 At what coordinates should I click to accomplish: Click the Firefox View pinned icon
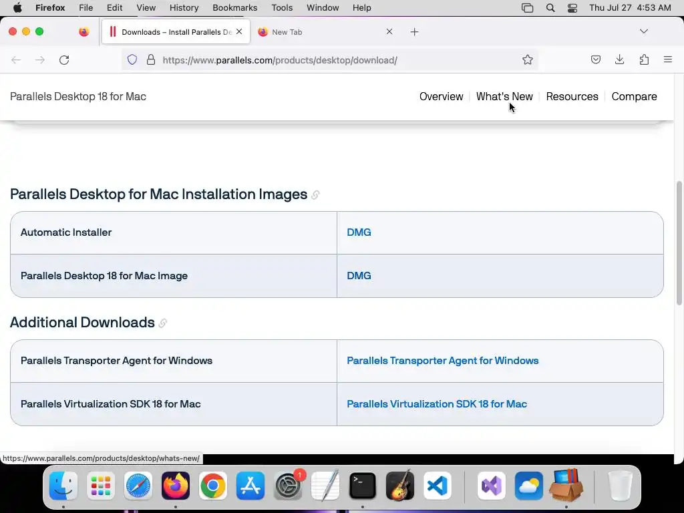tap(84, 32)
